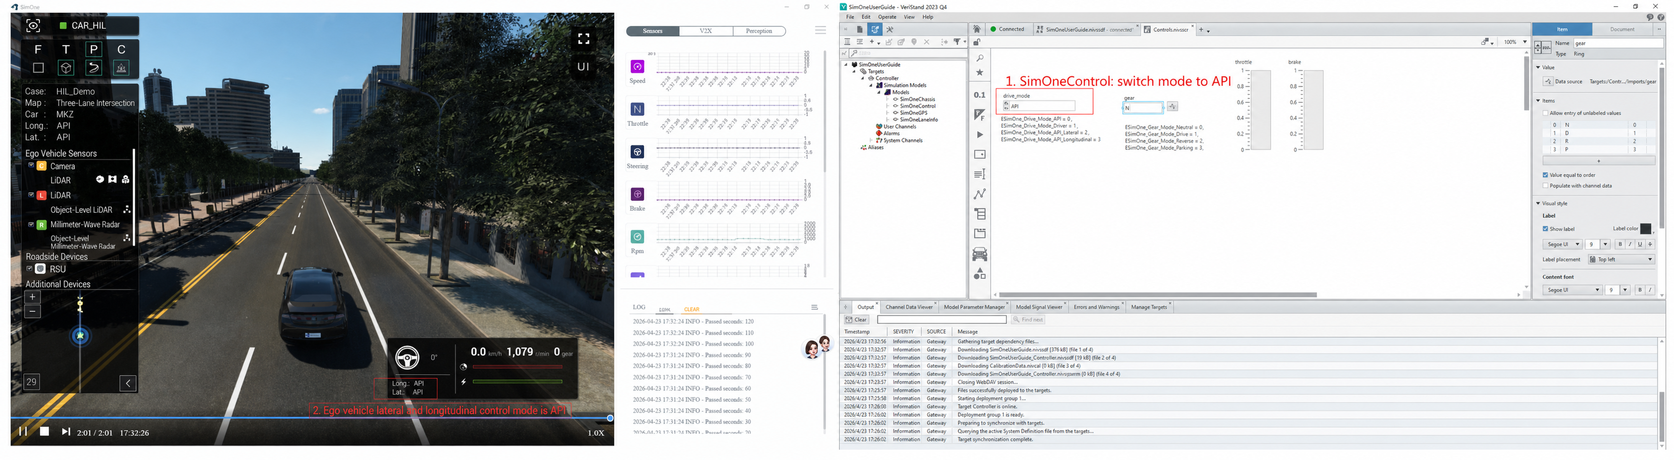This screenshot has height=460, width=1674.
Task: Zoom in on the SimOne minimap
Action: pos(32,297)
